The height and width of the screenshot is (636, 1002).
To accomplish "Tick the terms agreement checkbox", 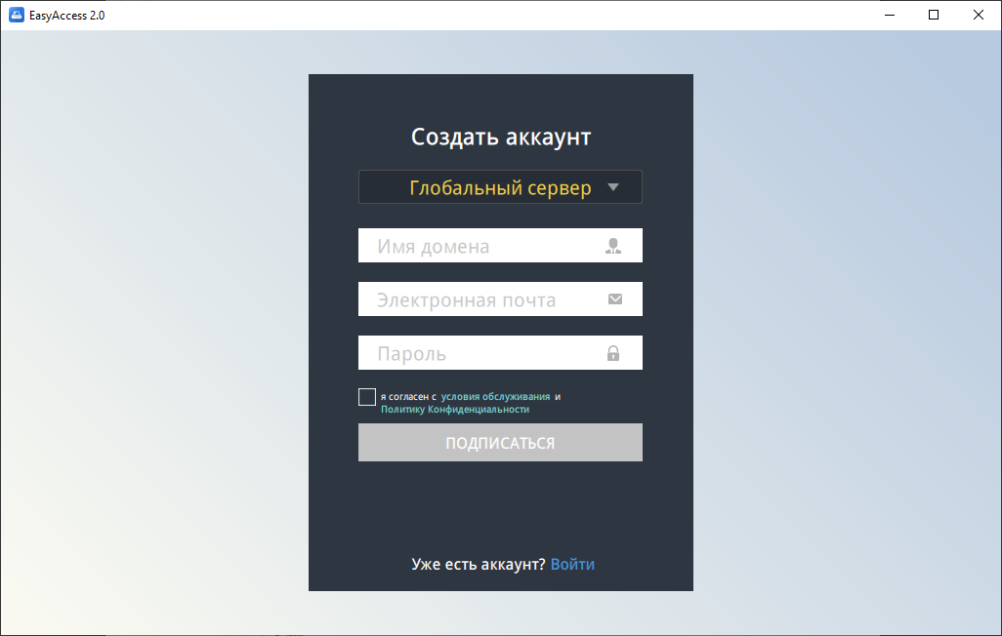I will (367, 397).
